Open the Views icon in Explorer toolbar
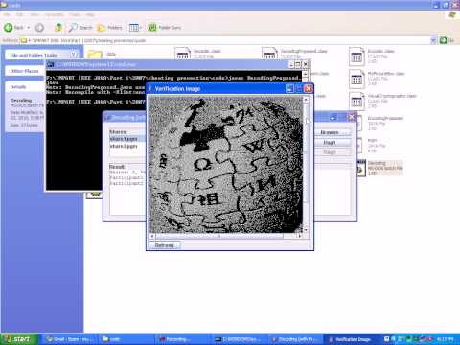Image resolution: width=460 pixels, height=345 pixels. point(133,28)
